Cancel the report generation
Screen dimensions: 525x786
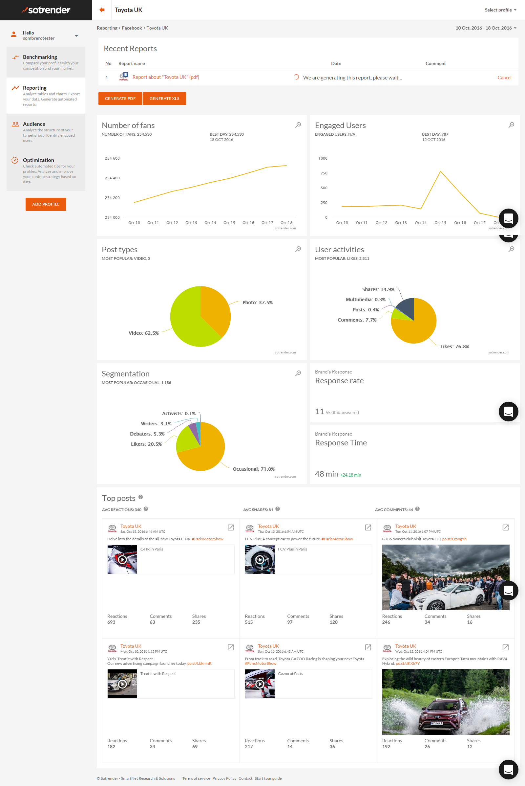point(504,78)
